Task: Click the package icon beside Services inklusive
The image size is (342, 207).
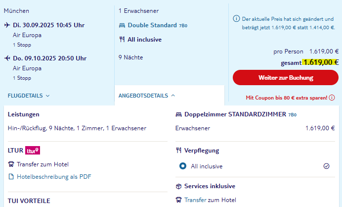Action: [x=178, y=186]
